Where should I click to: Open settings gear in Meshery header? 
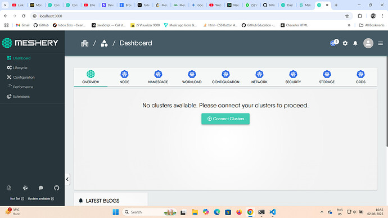pos(345,43)
